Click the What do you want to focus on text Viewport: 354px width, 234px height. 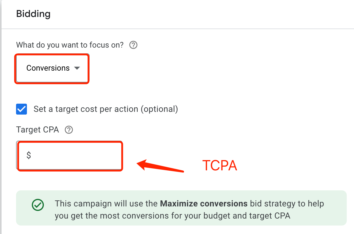[70, 45]
